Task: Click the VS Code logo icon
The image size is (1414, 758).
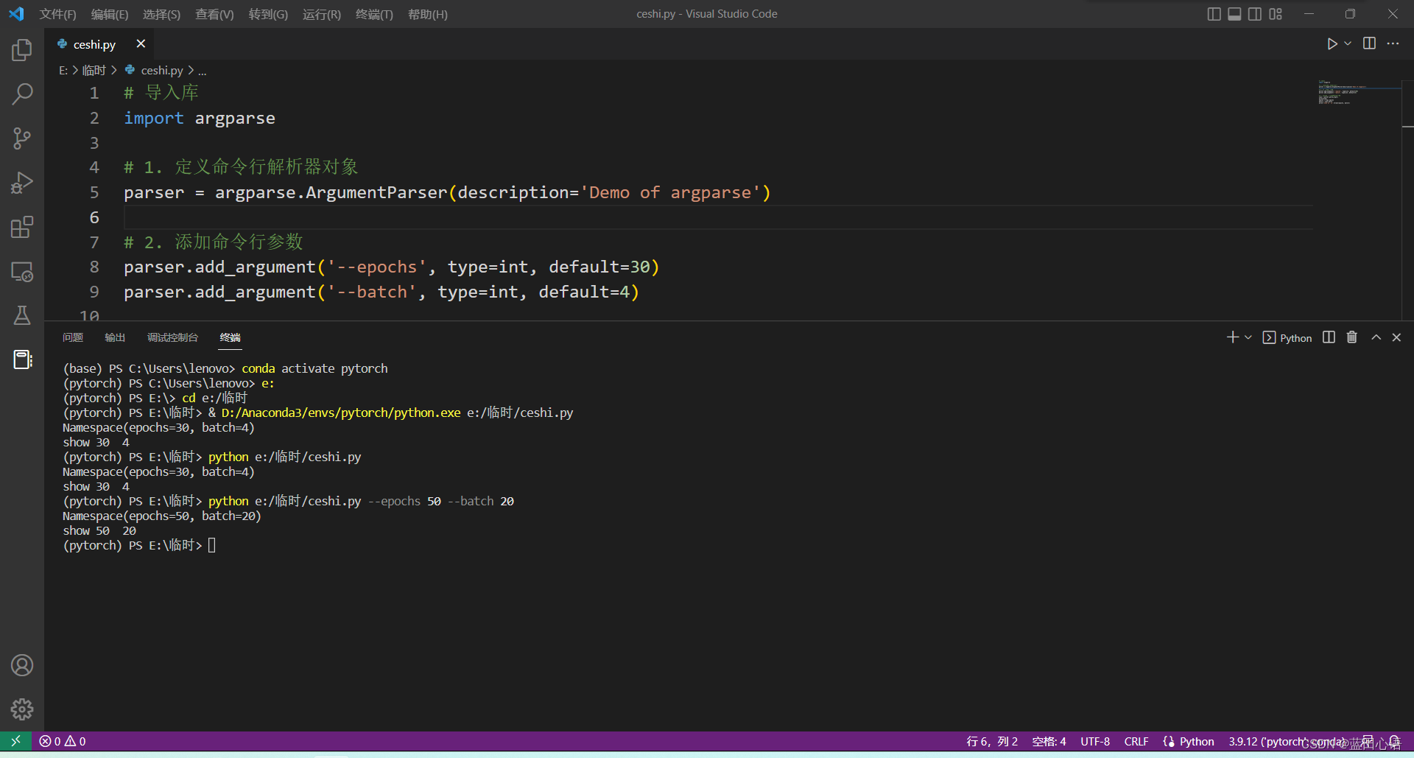Action: 16,14
